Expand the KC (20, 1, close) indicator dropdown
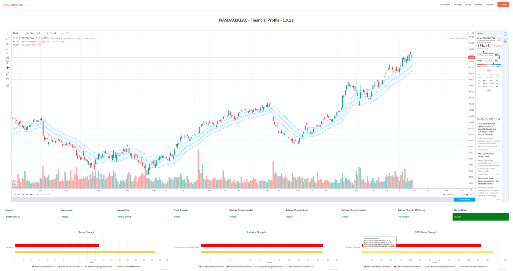 coord(37,42)
